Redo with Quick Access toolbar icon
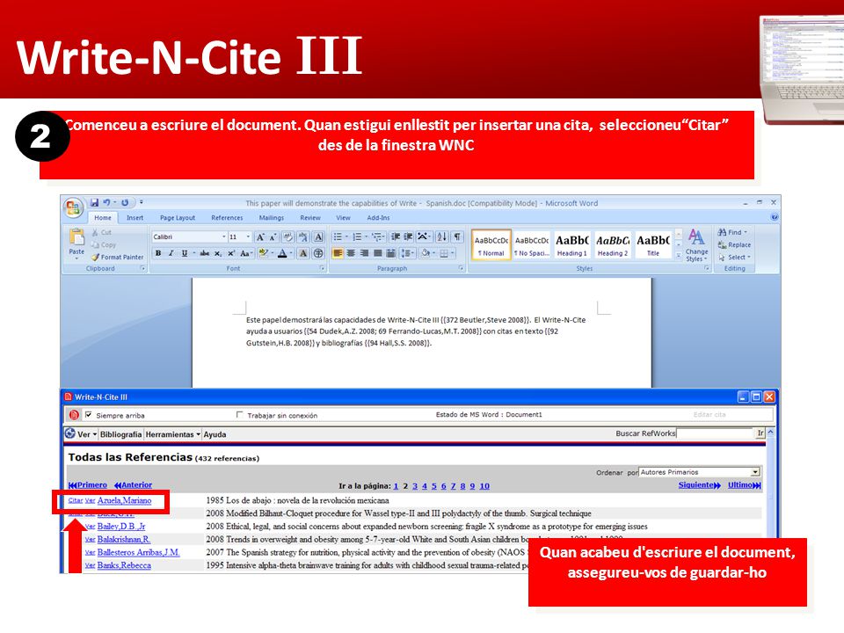 point(124,203)
